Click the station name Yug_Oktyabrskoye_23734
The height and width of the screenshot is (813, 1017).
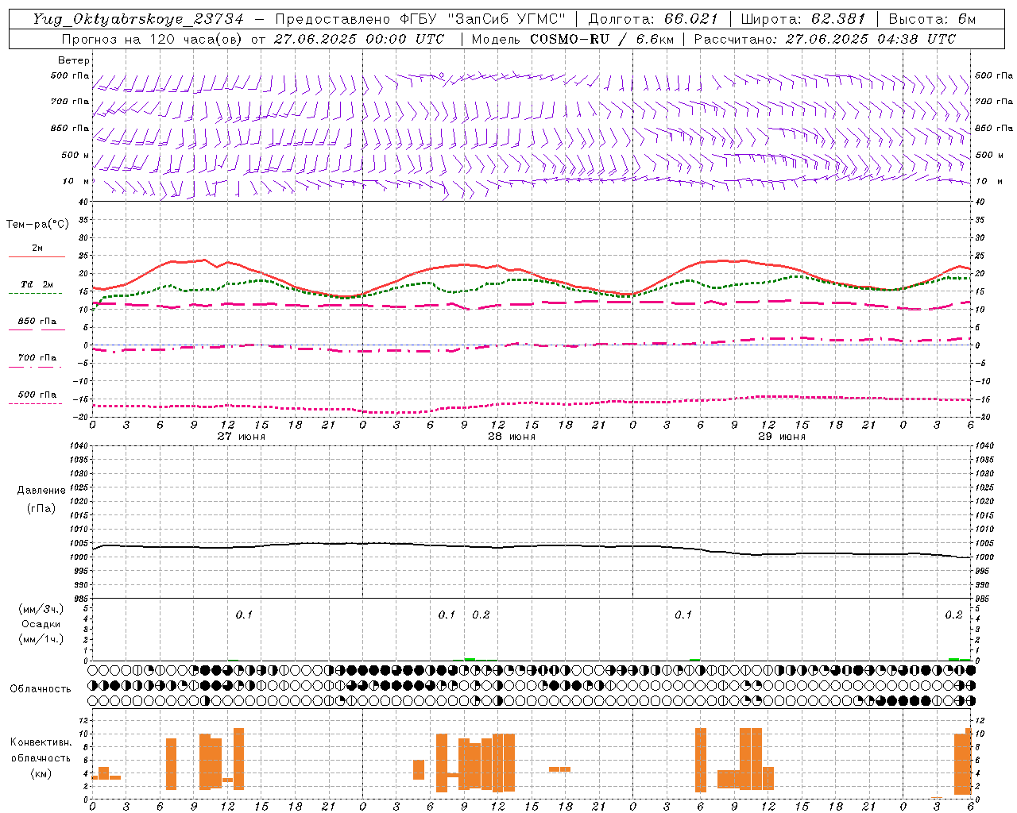(138, 19)
